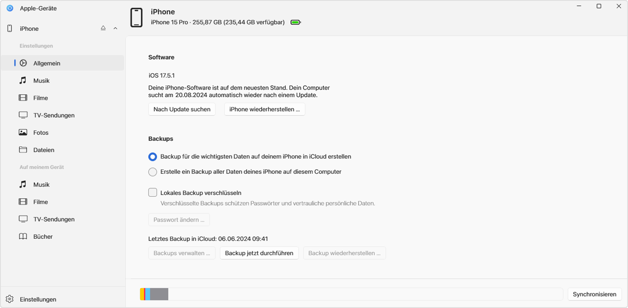Click the Apple-Geräte title text
628x308 pixels.
coord(38,8)
